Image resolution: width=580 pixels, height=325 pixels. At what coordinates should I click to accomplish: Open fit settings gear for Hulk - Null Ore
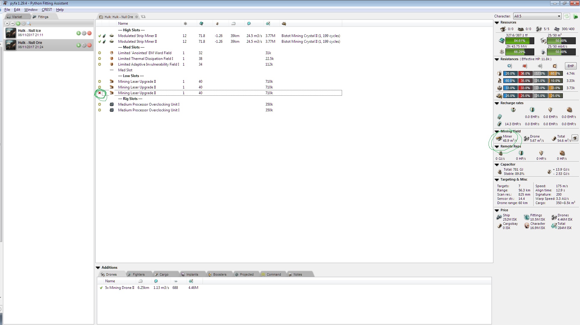pos(84,46)
